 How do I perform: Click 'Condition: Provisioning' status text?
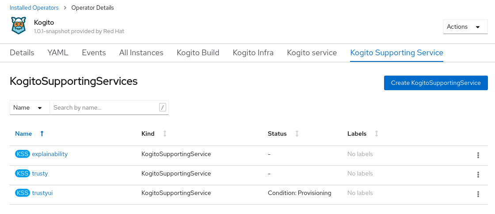(x=300, y=193)
